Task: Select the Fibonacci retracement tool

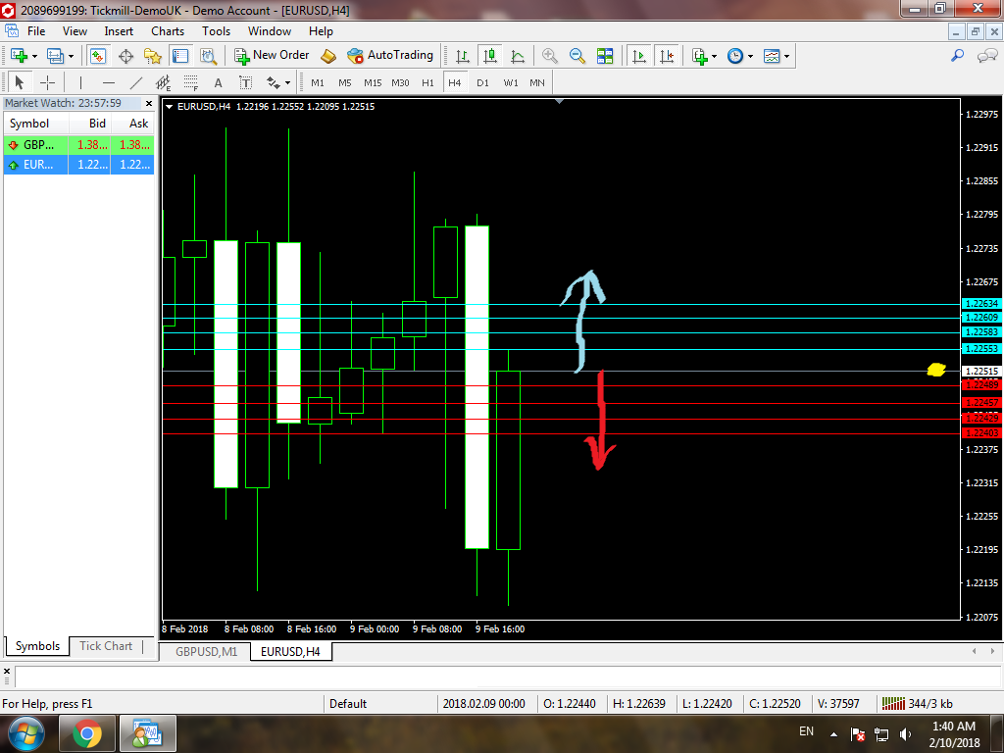Action: (x=190, y=82)
